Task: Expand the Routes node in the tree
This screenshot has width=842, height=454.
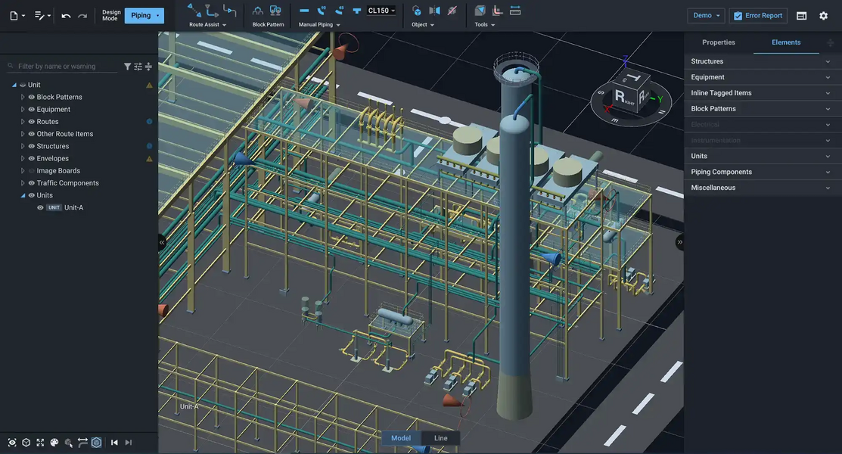Action: [23, 121]
